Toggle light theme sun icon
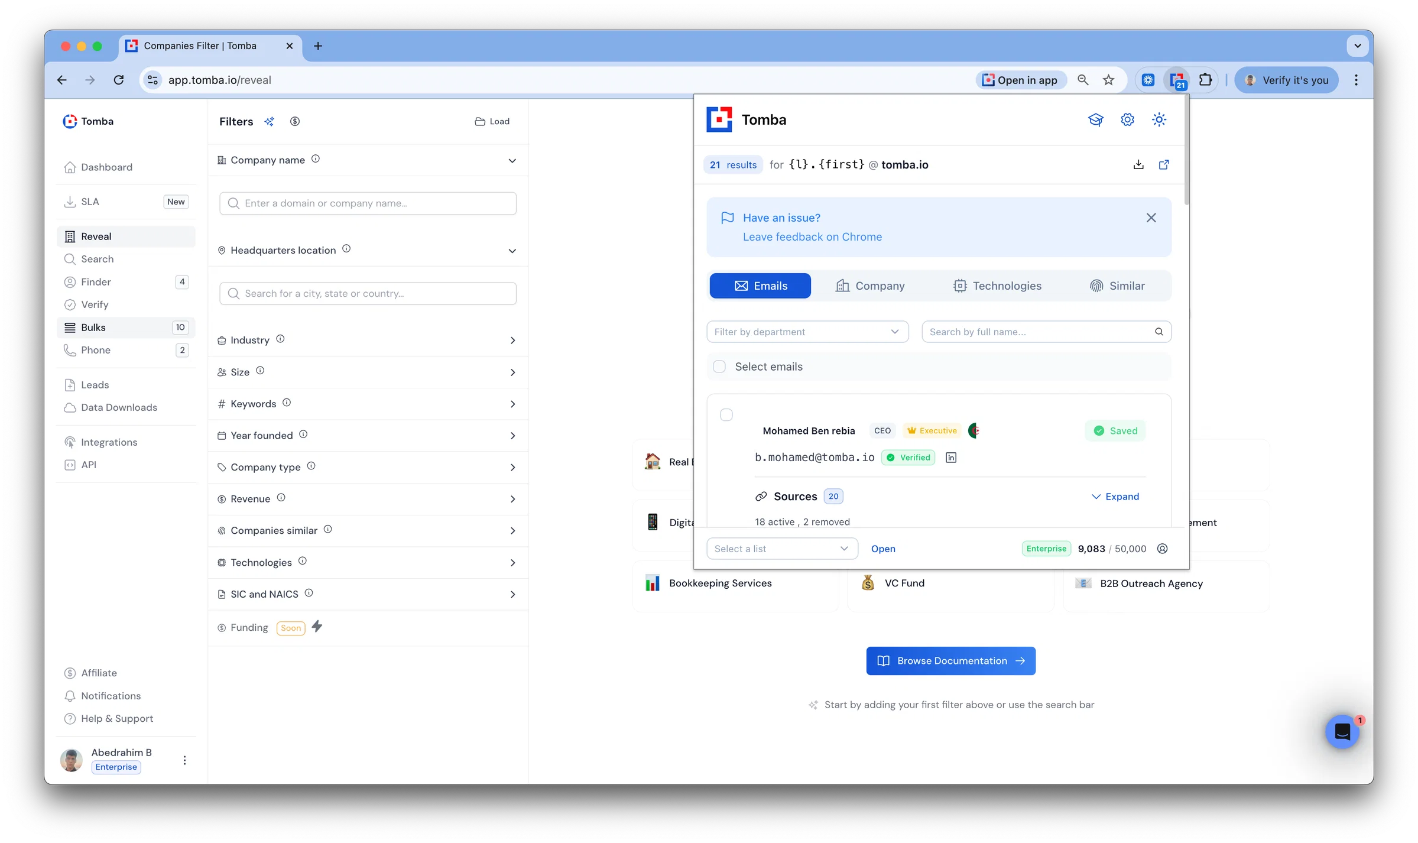Viewport: 1418px width, 843px height. [x=1159, y=120]
